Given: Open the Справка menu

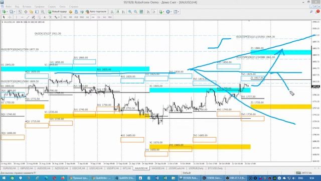Looking at the screenshot, I should click(x=74, y=7).
